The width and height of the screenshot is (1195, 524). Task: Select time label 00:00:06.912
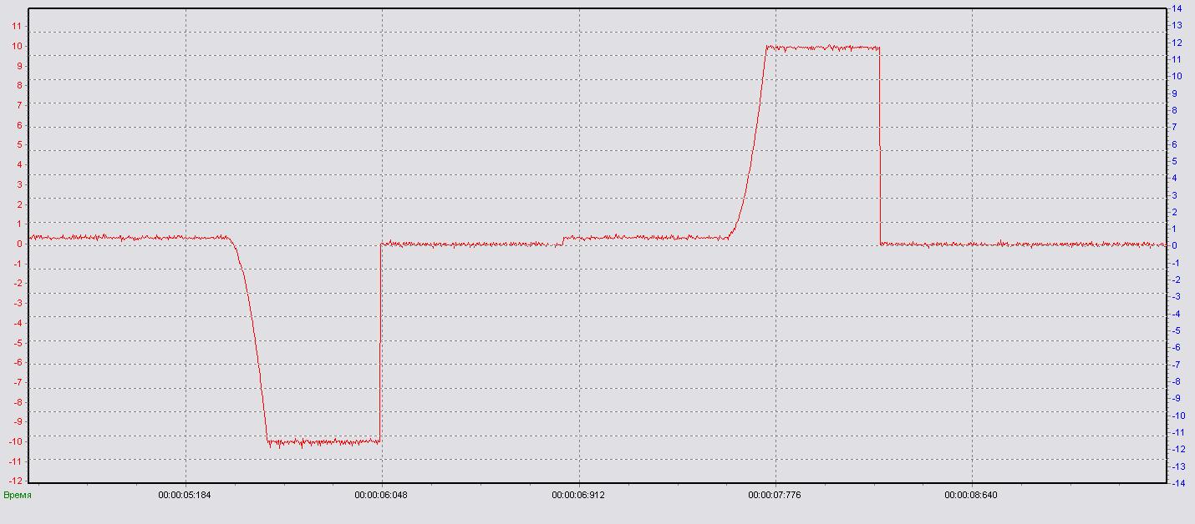point(578,495)
